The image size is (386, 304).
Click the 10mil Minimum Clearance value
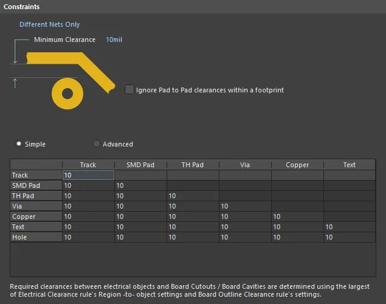pos(114,40)
